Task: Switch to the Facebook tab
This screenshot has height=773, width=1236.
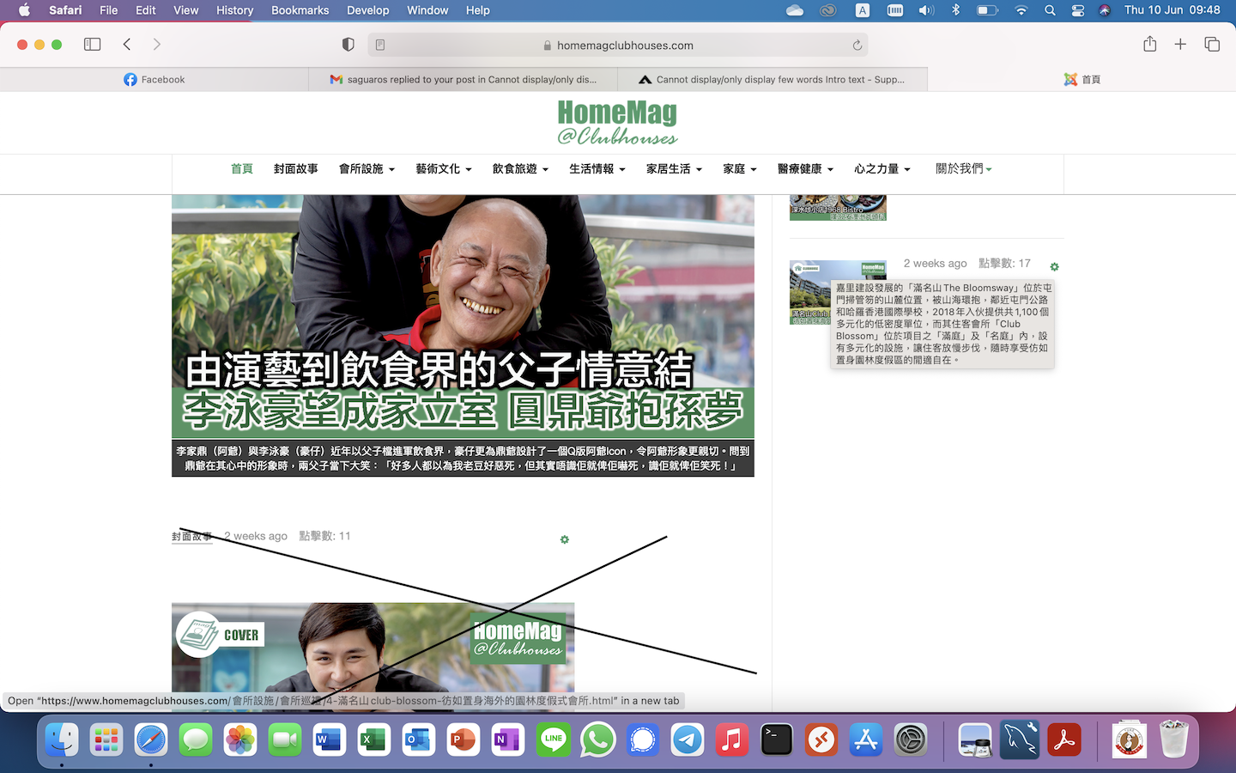Action: 154,79
